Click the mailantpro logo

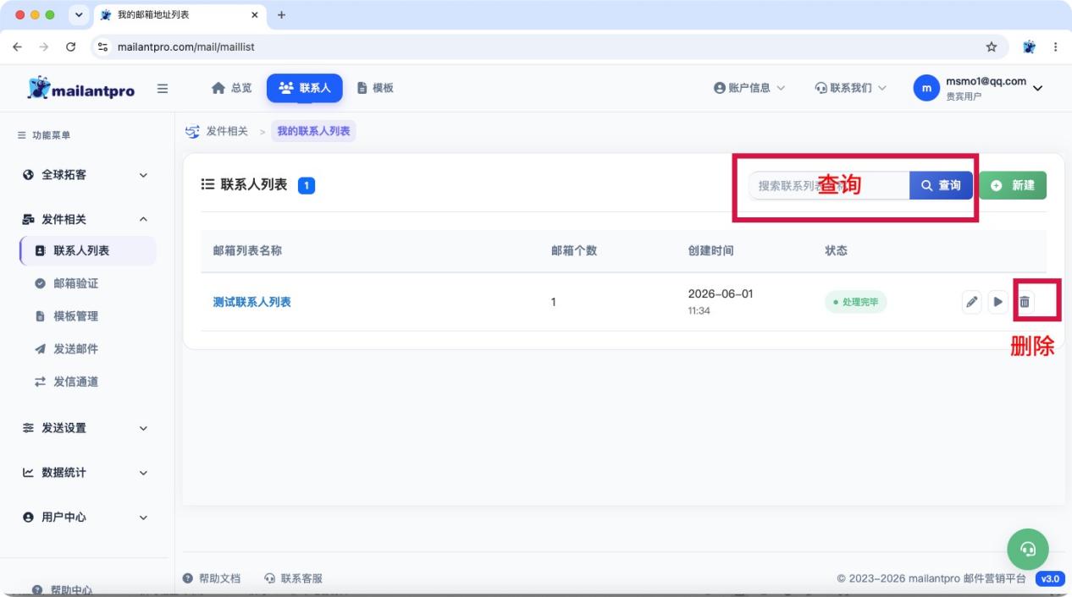pyautogui.click(x=81, y=89)
